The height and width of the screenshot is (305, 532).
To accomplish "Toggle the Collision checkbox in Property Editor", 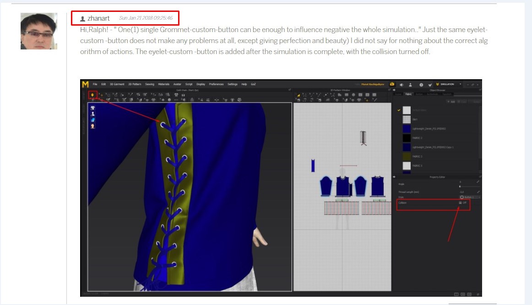I will click(x=461, y=202).
